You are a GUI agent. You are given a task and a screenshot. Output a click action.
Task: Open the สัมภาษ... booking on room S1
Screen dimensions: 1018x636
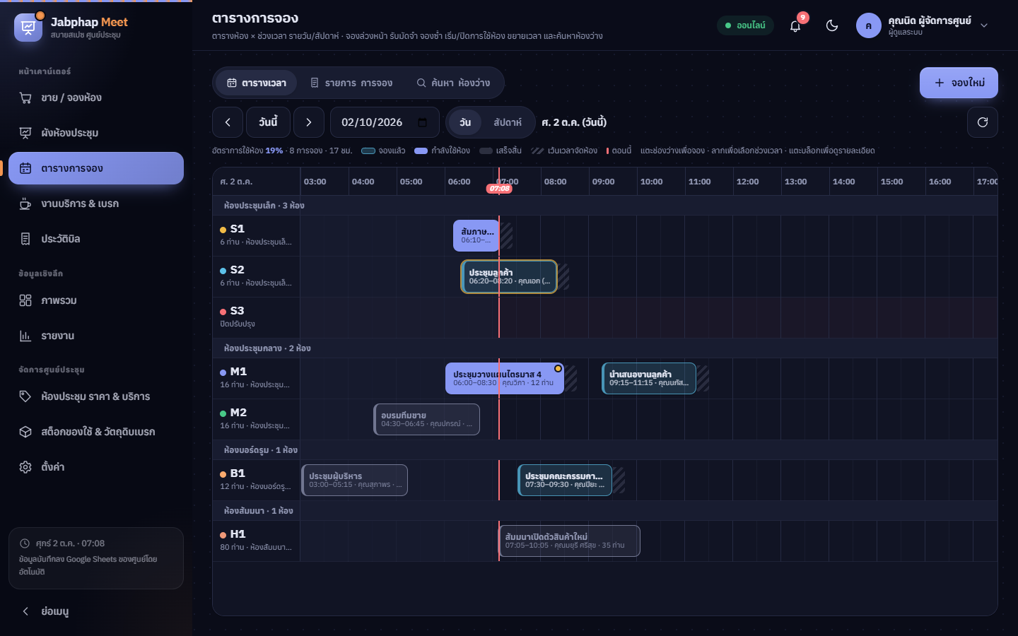coord(476,235)
